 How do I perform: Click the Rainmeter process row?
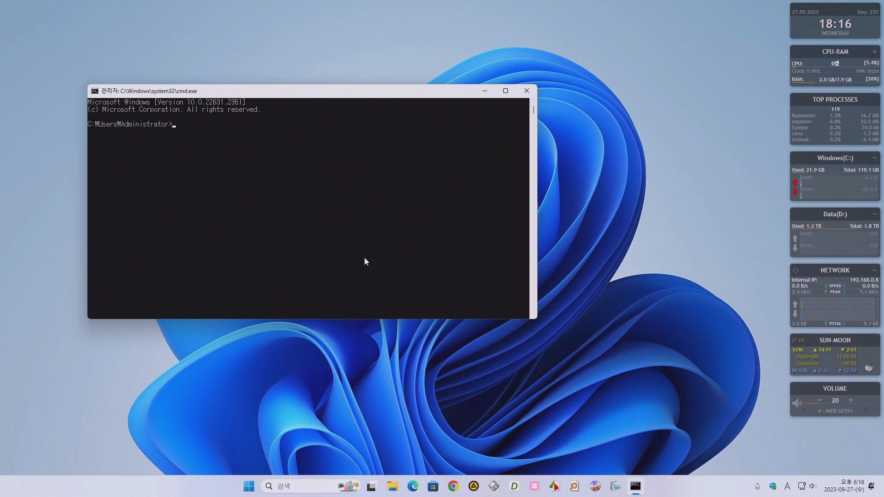[x=835, y=116]
